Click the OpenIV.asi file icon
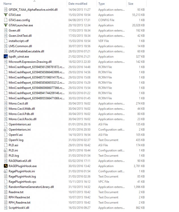Image resolution: width=179 pixels, height=212 pixels. 6,135
